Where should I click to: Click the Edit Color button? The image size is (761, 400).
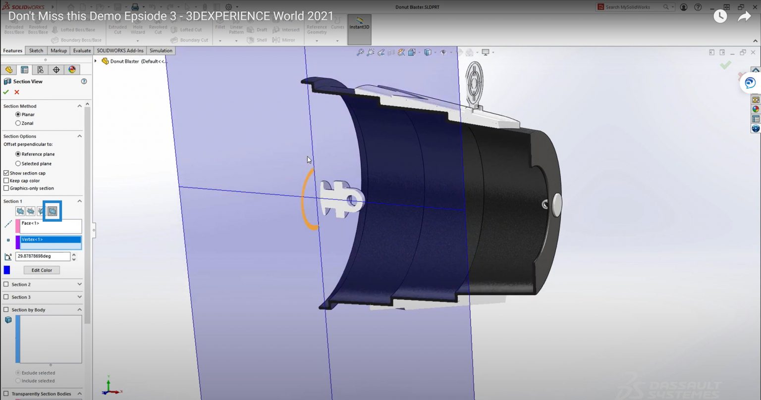[42, 270]
